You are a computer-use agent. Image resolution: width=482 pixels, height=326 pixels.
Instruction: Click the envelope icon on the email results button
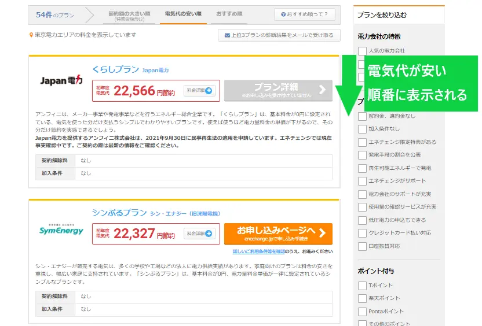pos(228,35)
